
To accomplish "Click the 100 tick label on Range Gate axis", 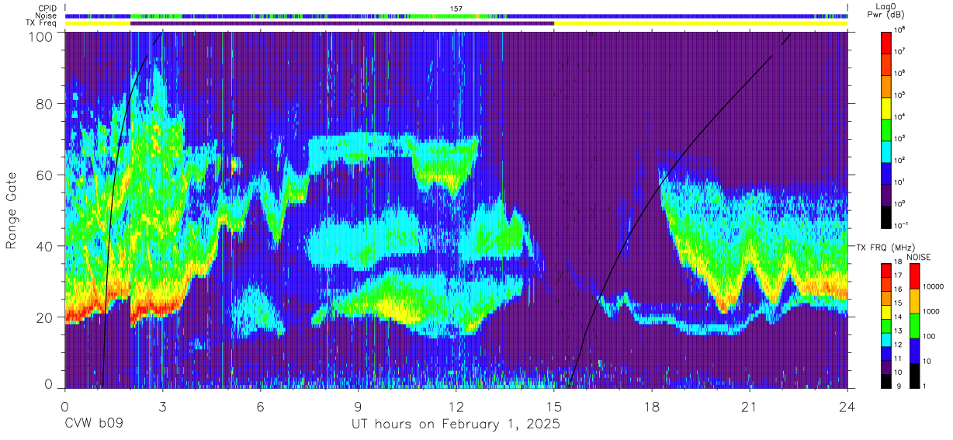I will 40,36.
